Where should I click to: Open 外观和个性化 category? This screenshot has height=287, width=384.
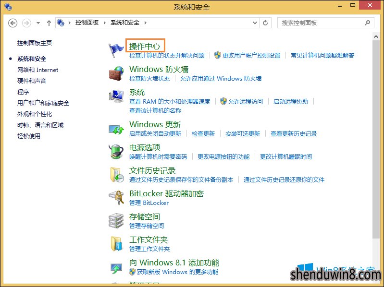(35, 114)
